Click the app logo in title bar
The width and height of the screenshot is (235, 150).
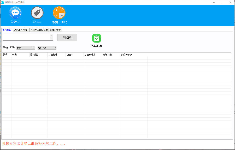pyautogui.click(x=2, y=2)
